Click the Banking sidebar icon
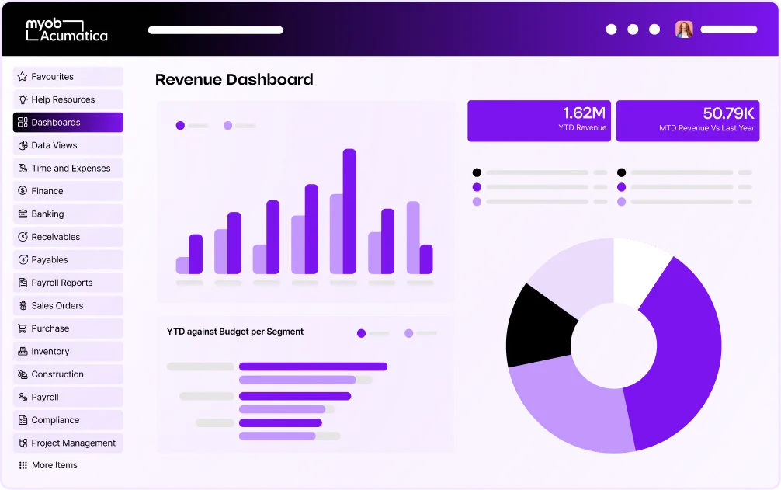This screenshot has width=781, height=490. [x=21, y=214]
